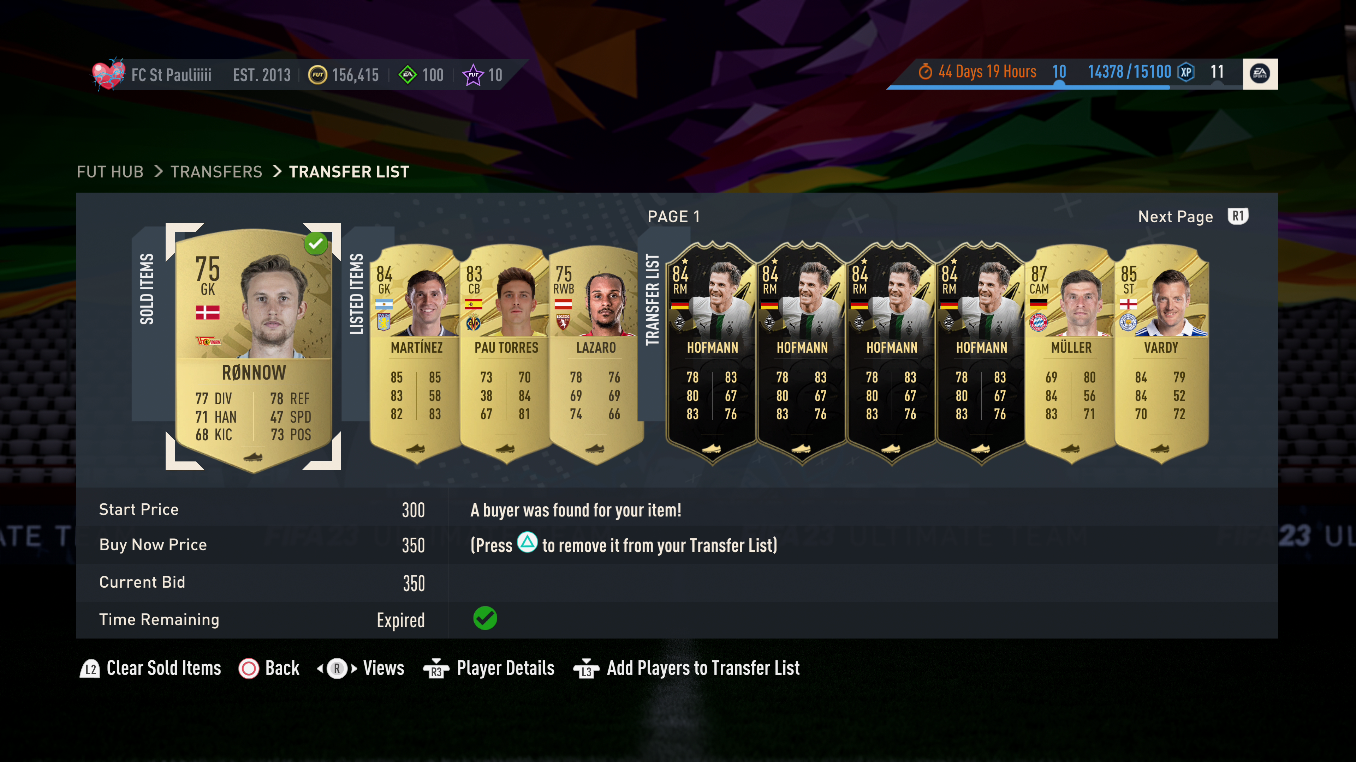Click the XP badge icon

(x=1186, y=72)
